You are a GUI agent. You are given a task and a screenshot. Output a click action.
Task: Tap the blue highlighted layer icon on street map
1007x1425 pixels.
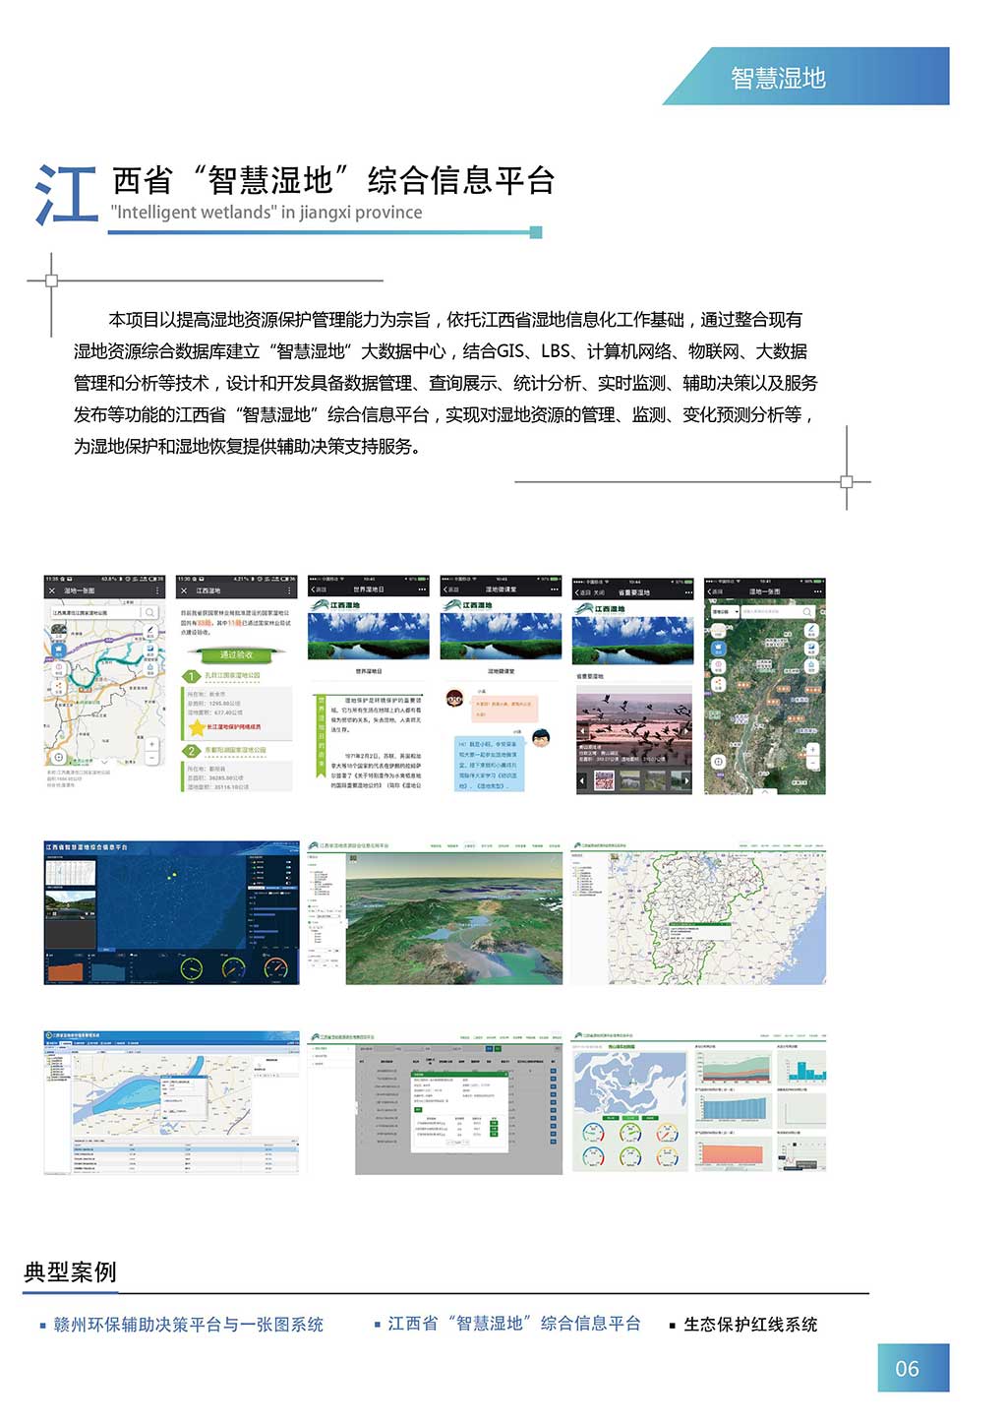pos(59,650)
